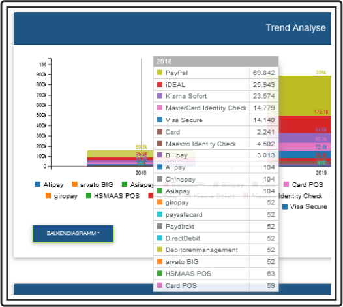Click the Trend Analyse panel title

click(296, 28)
